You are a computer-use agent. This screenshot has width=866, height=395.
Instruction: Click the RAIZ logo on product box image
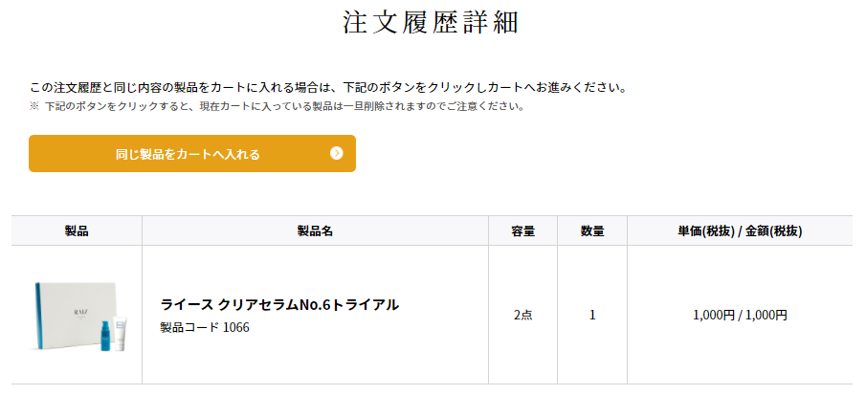click(80, 313)
